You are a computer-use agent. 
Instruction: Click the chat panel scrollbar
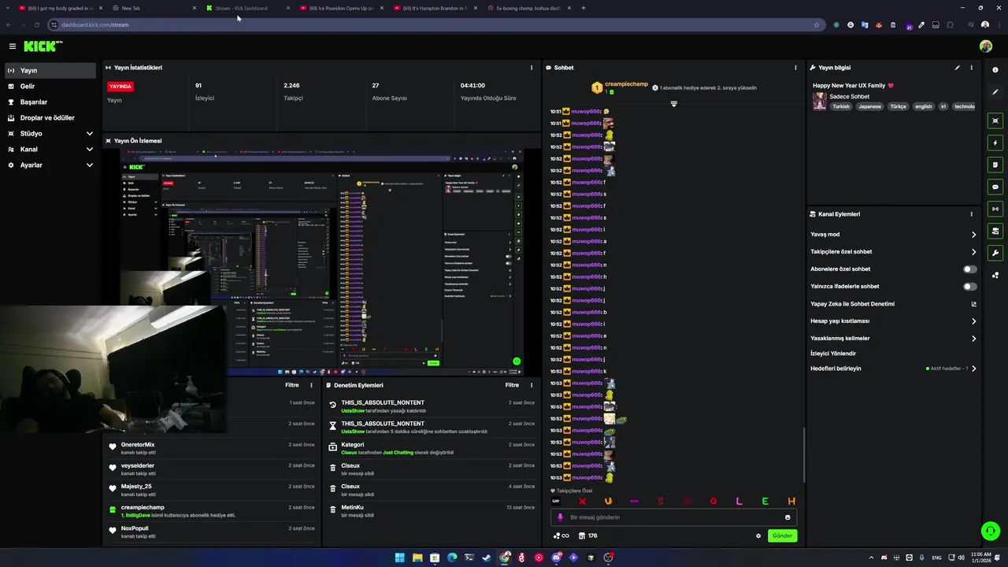tap(804, 455)
